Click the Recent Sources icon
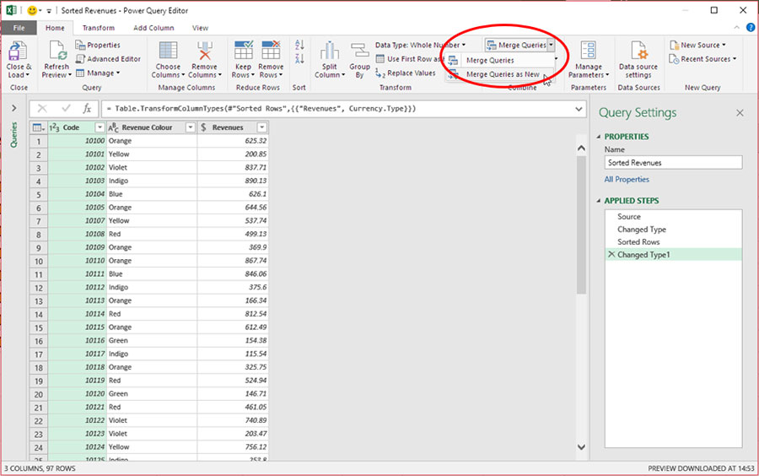 pos(675,59)
